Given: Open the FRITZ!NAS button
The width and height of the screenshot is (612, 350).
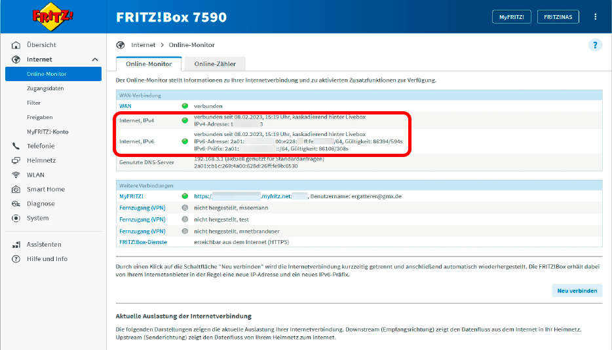Looking at the screenshot, I should point(558,17).
